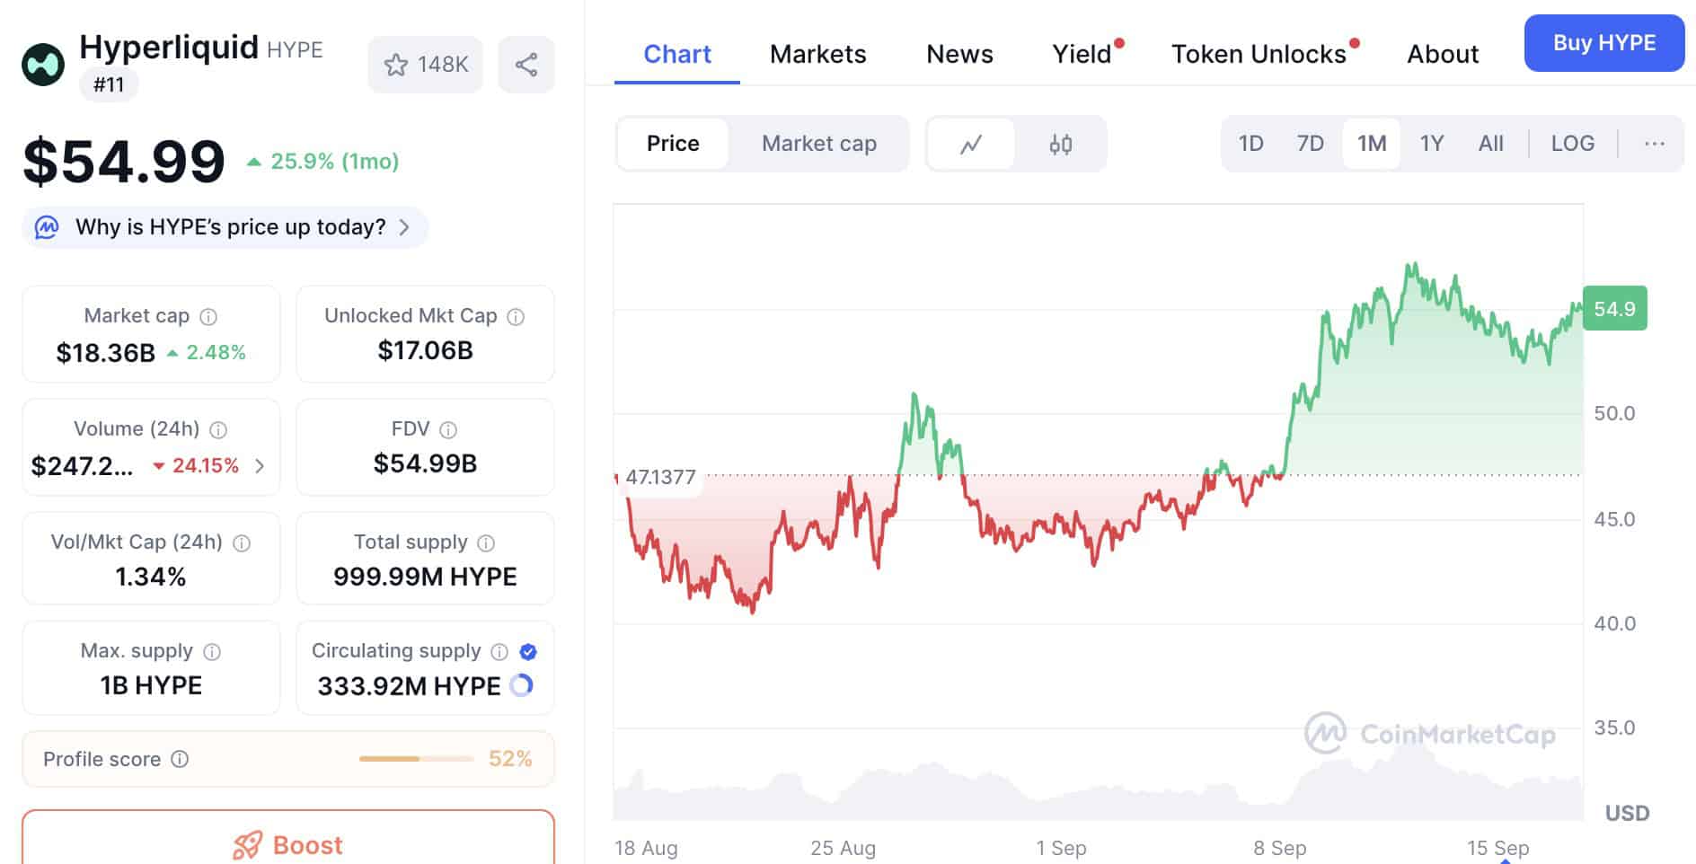Switch to line chart view icon

click(x=971, y=144)
